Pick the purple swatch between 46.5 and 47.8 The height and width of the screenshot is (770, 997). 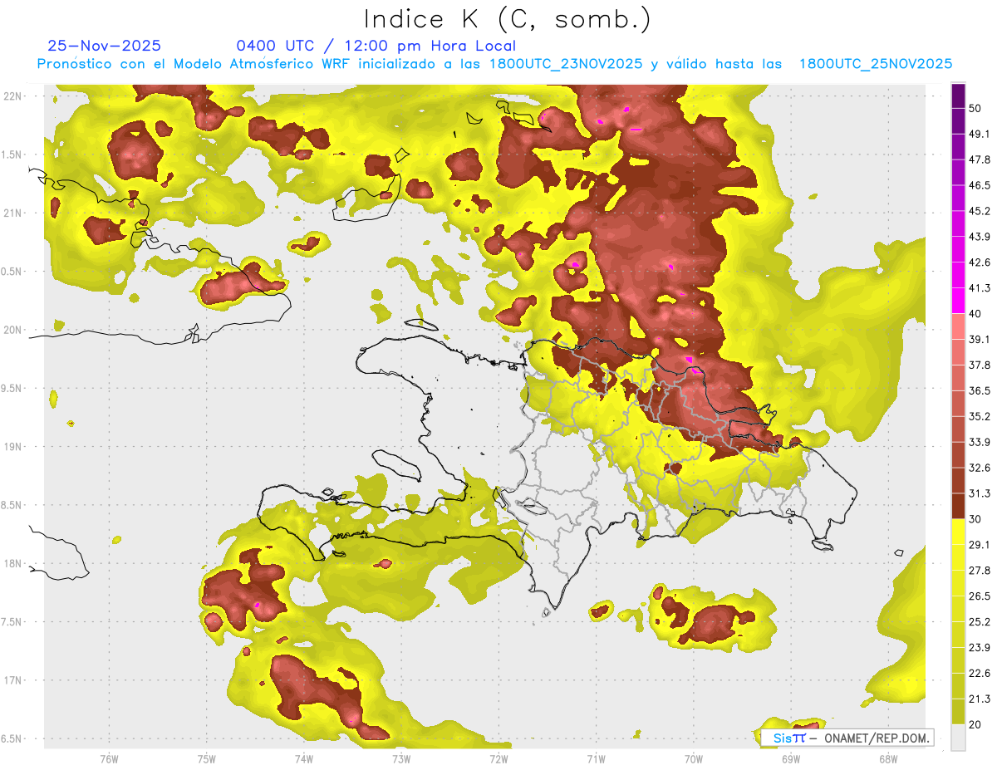click(958, 173)
